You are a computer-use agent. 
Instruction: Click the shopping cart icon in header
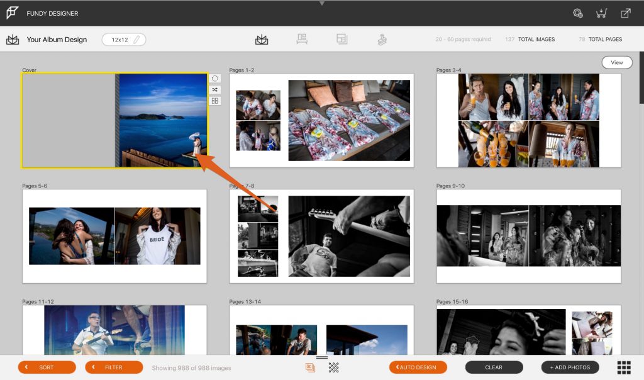tap(602, 13)
